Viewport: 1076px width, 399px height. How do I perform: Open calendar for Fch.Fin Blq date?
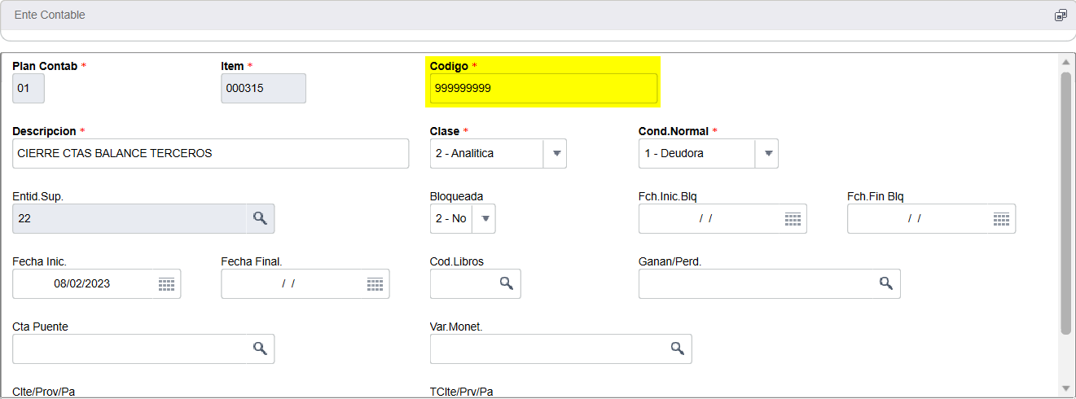1001,219
